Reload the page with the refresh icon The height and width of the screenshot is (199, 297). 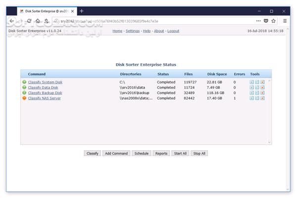tap(29, 21)
